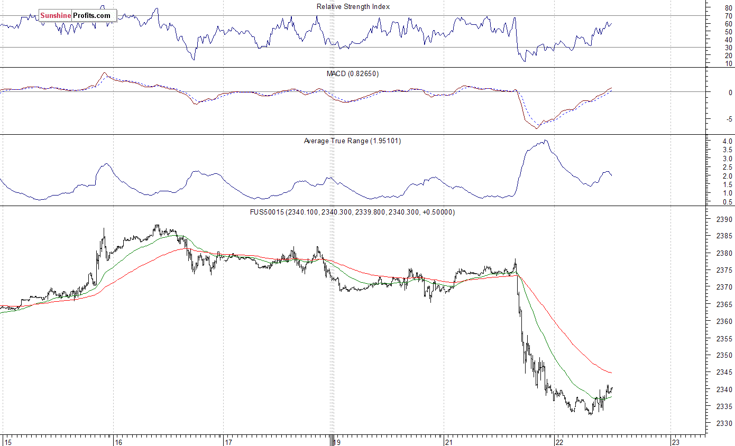The width and height of the screenshot is (735, 446).
Task: Click date label 19 on time axis
Action: 338,442
